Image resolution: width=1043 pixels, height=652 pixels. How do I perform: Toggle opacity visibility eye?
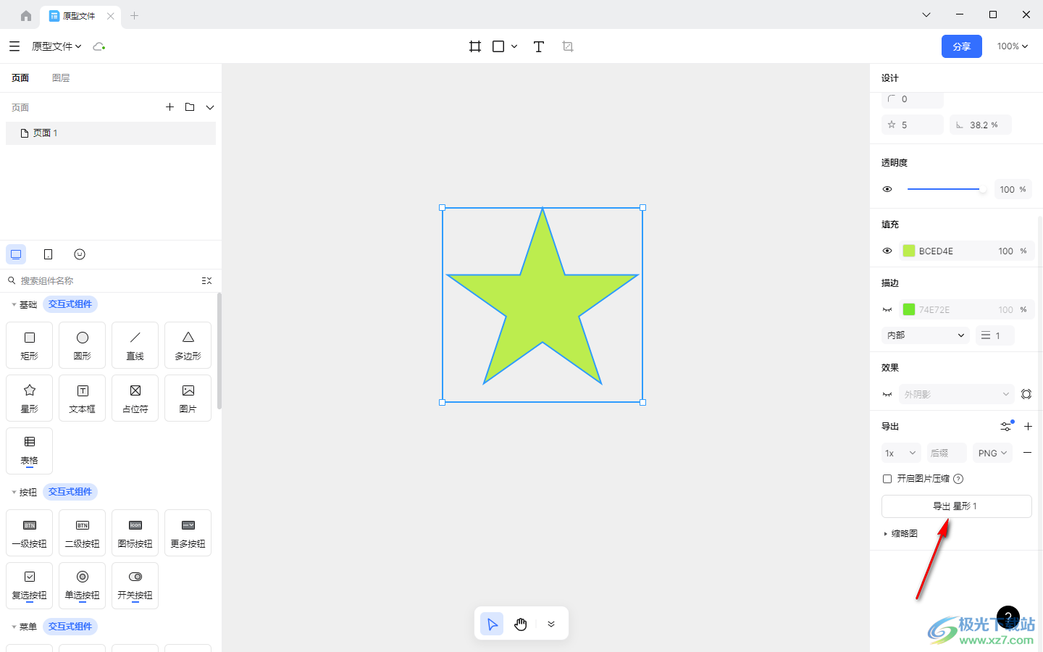pos(887,189)
